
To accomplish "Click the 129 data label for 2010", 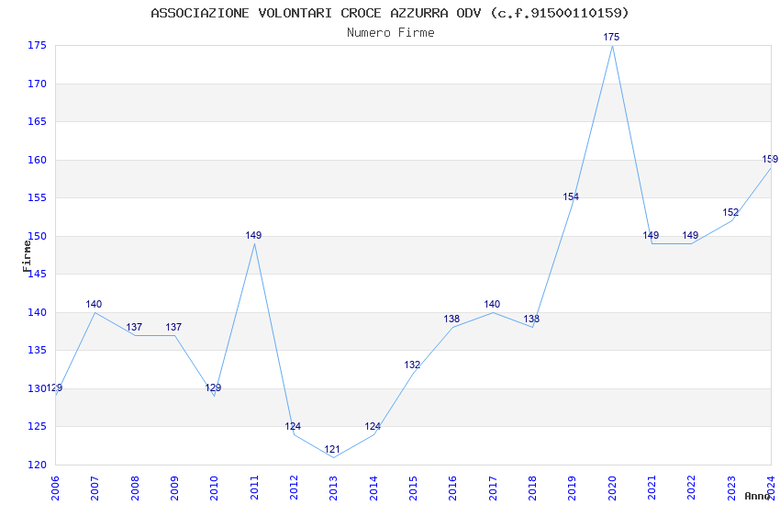I will [x=213, y=387].
